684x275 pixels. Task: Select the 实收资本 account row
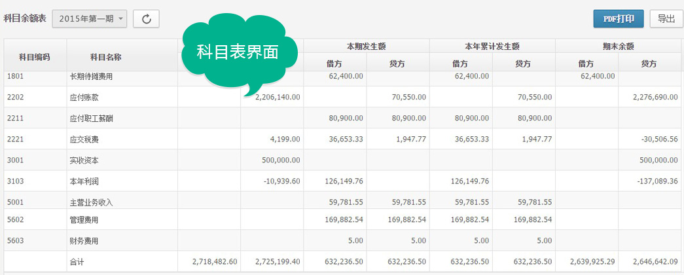[x=342, y=160]
